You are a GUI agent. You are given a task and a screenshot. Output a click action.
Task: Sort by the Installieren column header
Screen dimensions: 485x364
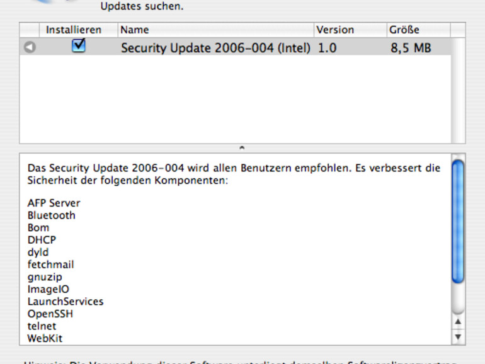coord(79,30)
